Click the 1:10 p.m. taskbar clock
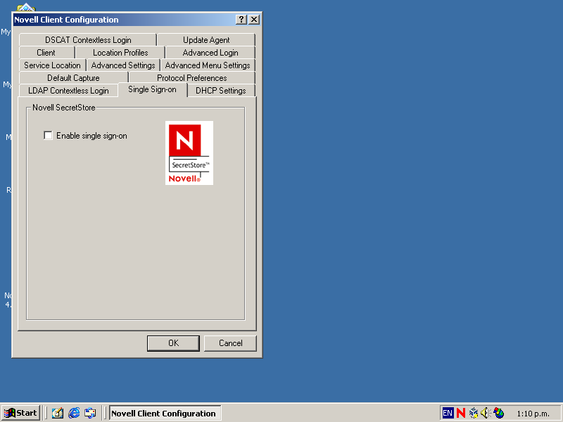Screen dimensions: 563x422 click(x=533, y=414)
